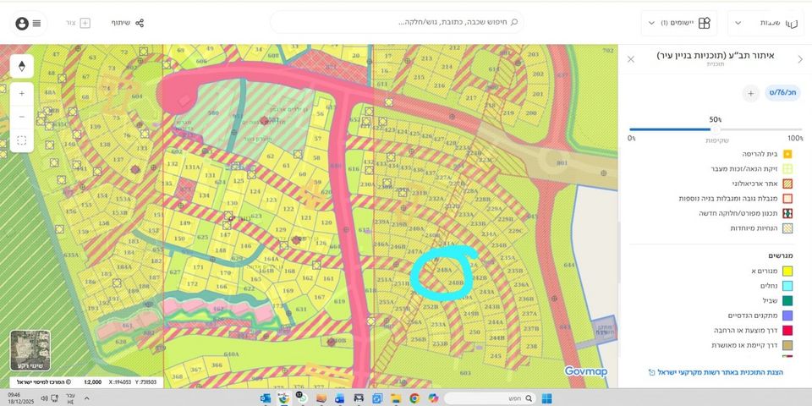The image size is (812, 406).
Task: Open Chrome from the Windows taskbar
Action: tap(414, 398)
